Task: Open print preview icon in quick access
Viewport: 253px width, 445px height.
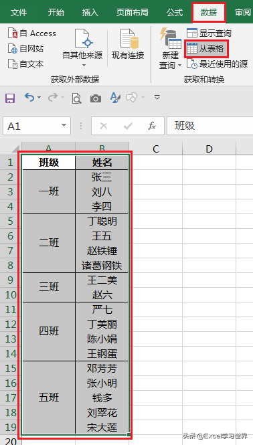Action: click(77, 98)
